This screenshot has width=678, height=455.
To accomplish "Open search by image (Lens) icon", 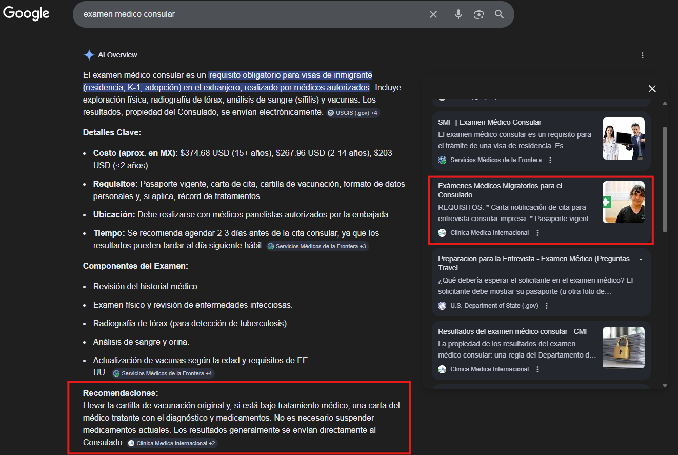I will point(479,14).
